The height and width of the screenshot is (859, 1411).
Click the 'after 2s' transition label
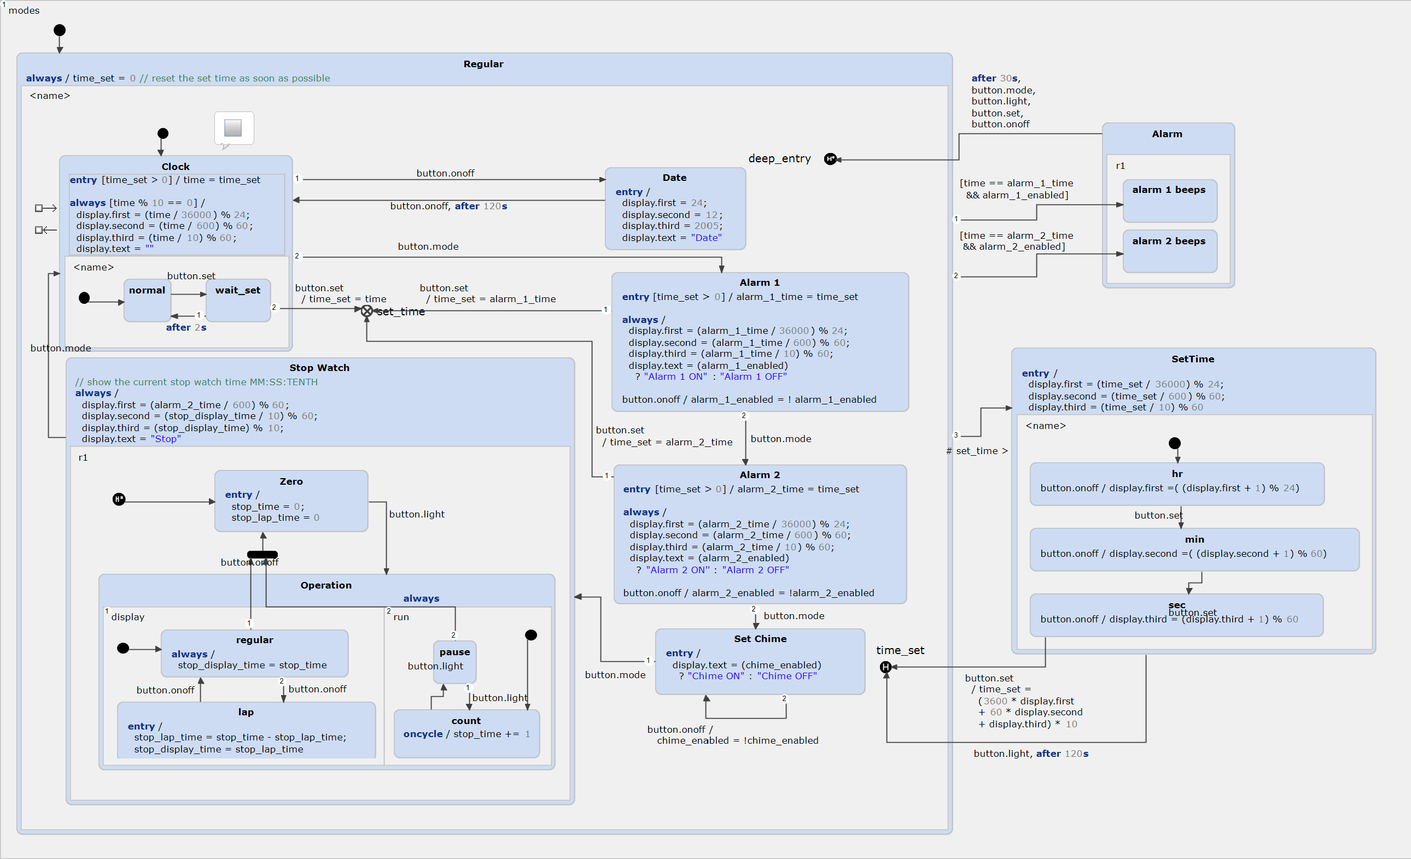pyautogui.click(x=186, y=327)
